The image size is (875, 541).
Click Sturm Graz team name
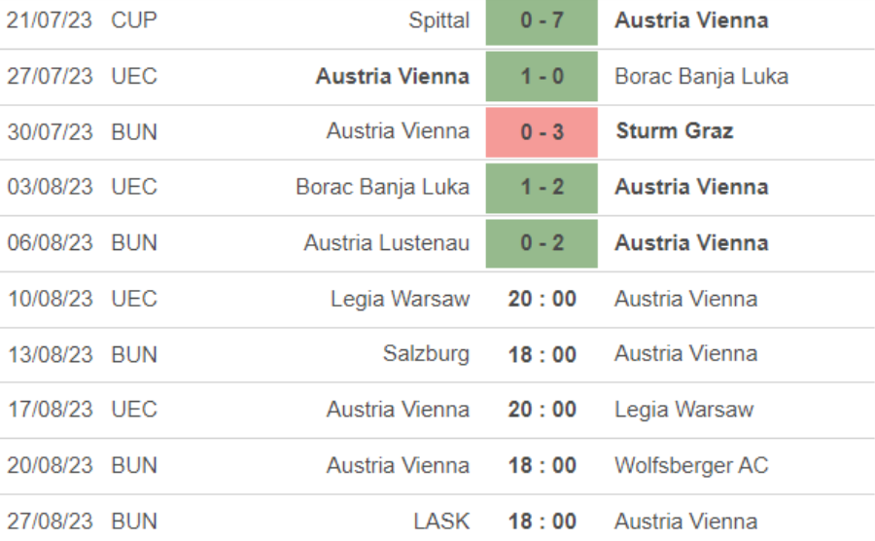(x=674, y=131)
